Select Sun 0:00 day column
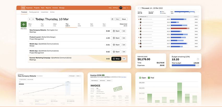 [x=104, y=25]
